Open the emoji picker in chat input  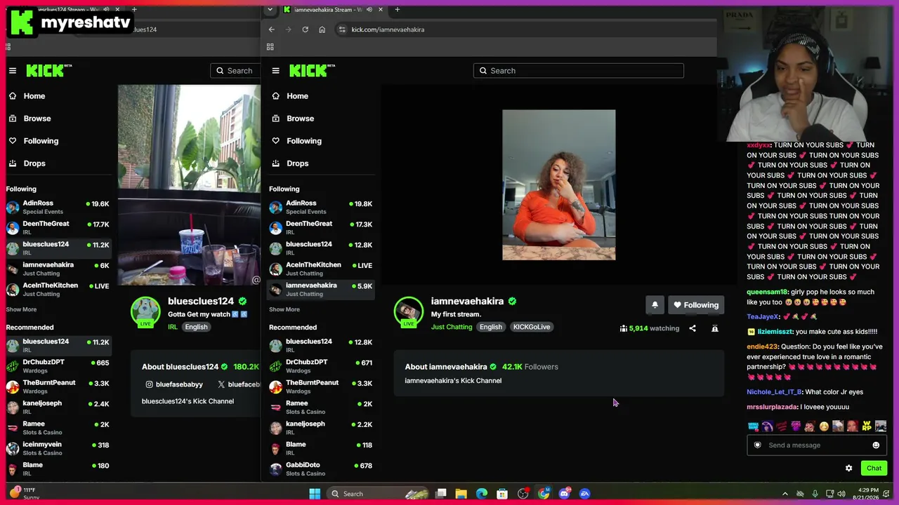(876, 445)
